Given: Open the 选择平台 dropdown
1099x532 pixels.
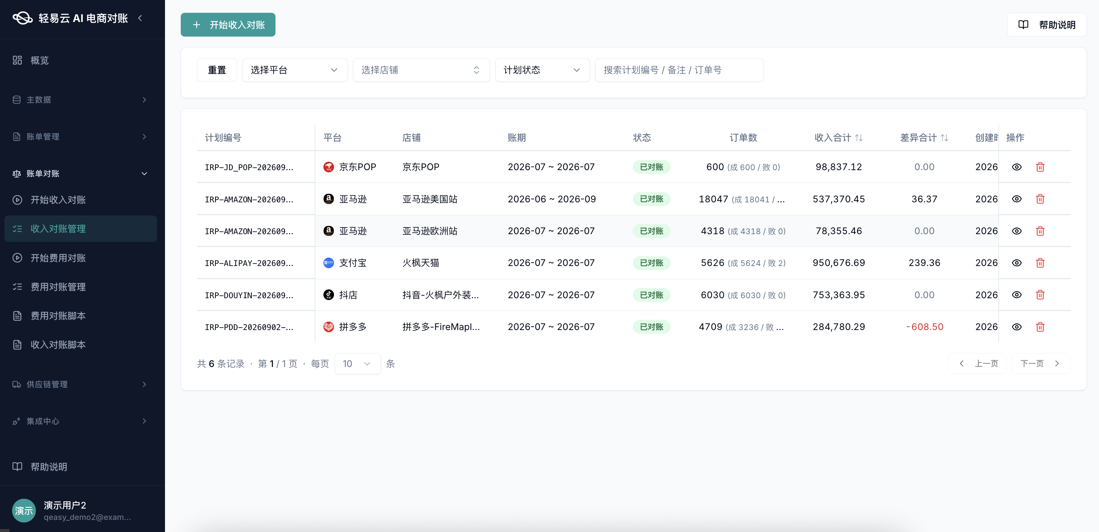Looking at the screenshot, I should [295, 70].
